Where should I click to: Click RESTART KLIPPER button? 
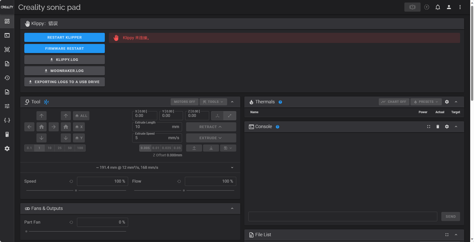click(x=65, y=37)
